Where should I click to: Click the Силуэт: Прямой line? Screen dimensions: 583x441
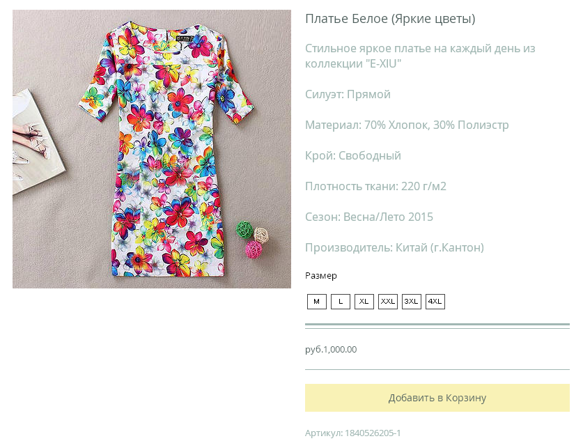pos(348,95)
